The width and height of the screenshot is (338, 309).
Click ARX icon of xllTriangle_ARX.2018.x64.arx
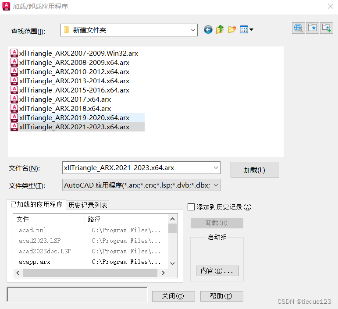(14, 109)
